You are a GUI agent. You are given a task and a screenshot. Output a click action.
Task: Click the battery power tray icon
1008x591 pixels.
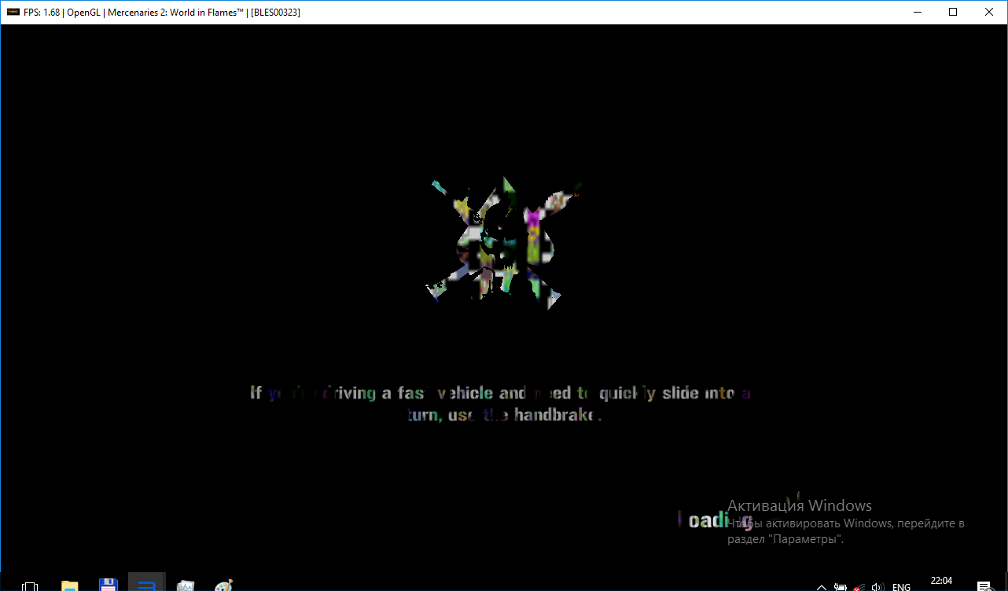click(841, 586)
